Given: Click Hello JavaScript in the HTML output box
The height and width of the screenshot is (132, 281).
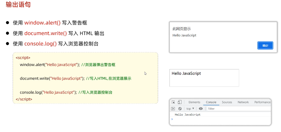Looking at the screenshot, I should tap(186, 73).
